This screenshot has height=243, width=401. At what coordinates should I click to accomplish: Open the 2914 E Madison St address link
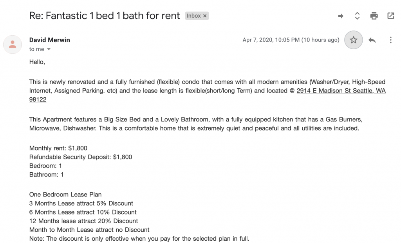pyautogui.click(x=341, y=91)
